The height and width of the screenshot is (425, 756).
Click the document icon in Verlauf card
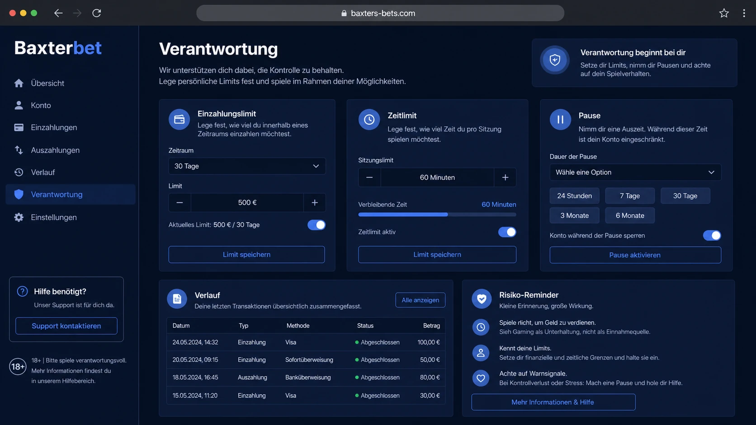pyautogui.click(x=177, y=299)
